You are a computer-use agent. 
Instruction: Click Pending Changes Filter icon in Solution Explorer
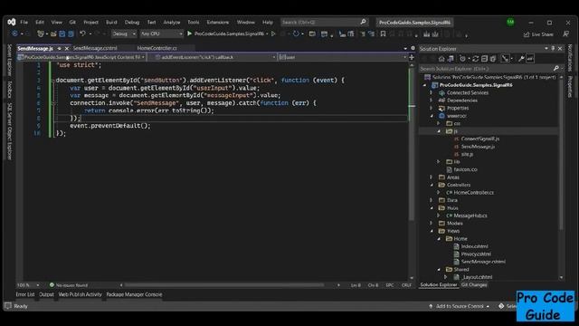462,59
